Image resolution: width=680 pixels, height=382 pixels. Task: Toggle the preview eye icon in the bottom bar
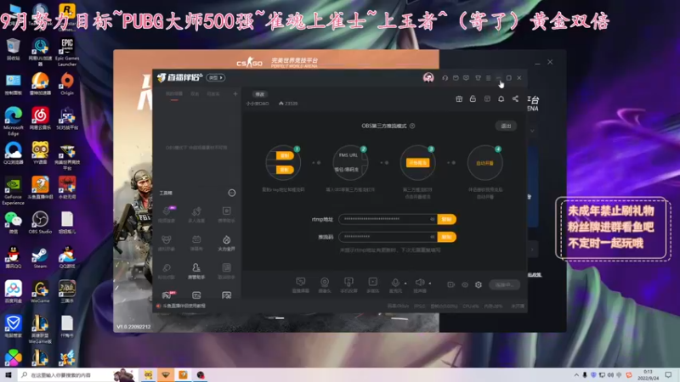465,284
